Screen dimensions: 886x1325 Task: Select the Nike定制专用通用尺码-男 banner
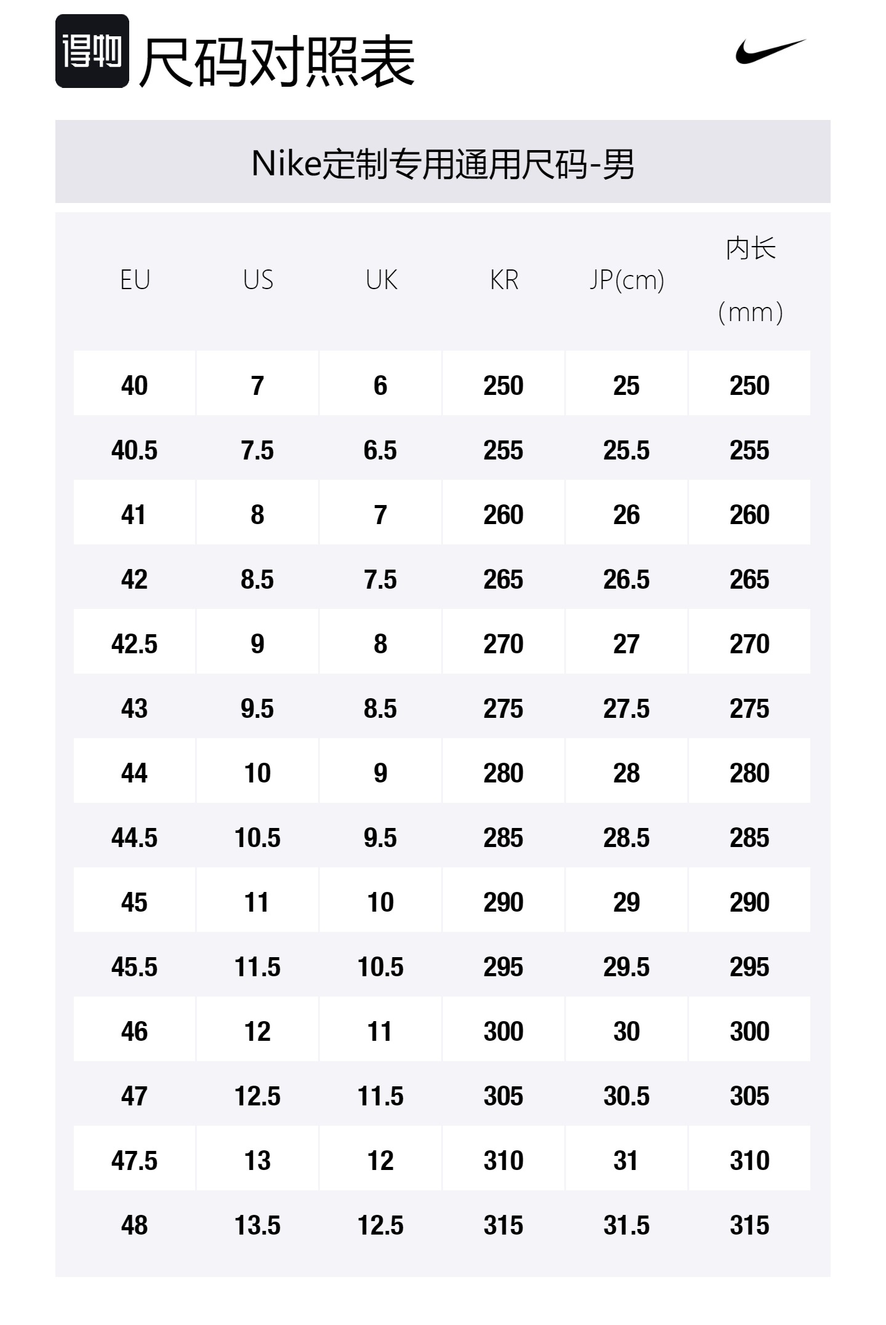coord(443,163)
